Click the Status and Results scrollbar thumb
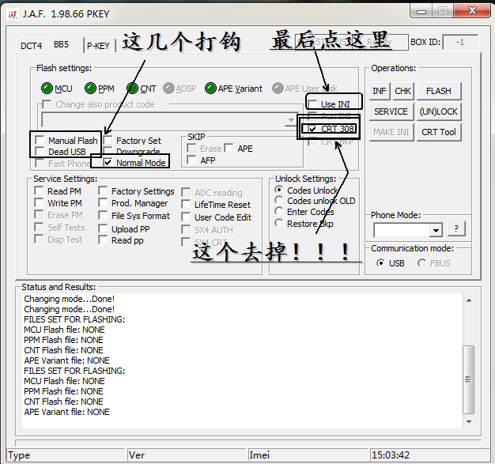The width and height of the screenshot is (495, 464). [468, 379]
